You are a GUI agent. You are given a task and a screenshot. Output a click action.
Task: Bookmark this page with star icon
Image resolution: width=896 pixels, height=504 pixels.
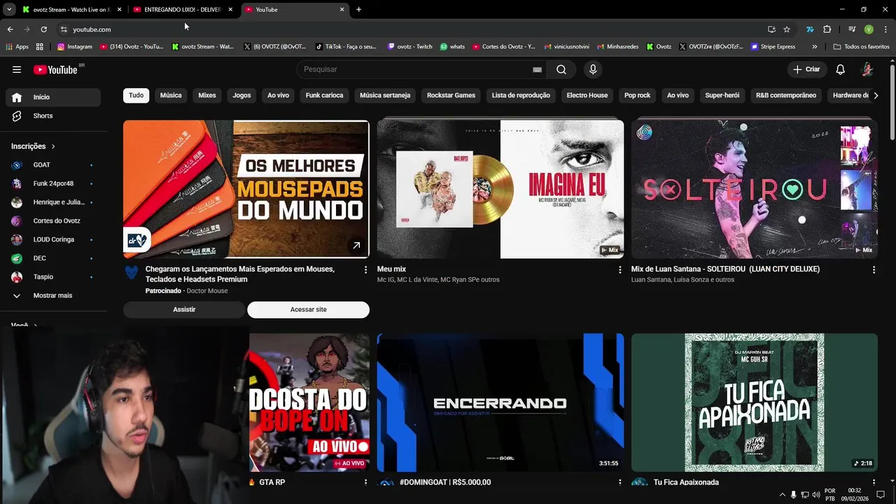787,29
